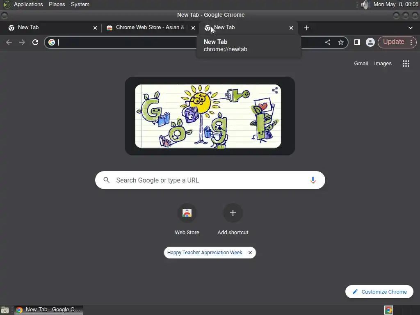
Task: Select the third New Tab tab
Action: [248, 27]
